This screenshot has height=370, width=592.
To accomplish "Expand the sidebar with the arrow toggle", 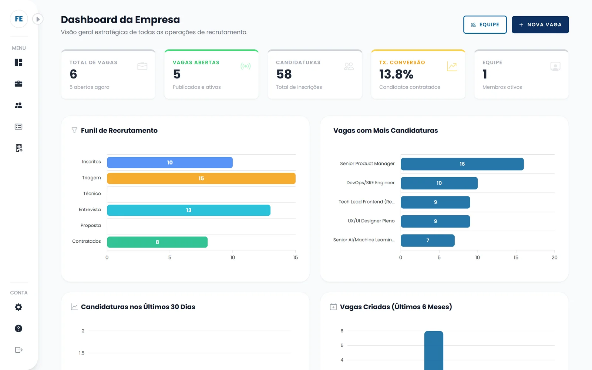I will pos(38,19).
